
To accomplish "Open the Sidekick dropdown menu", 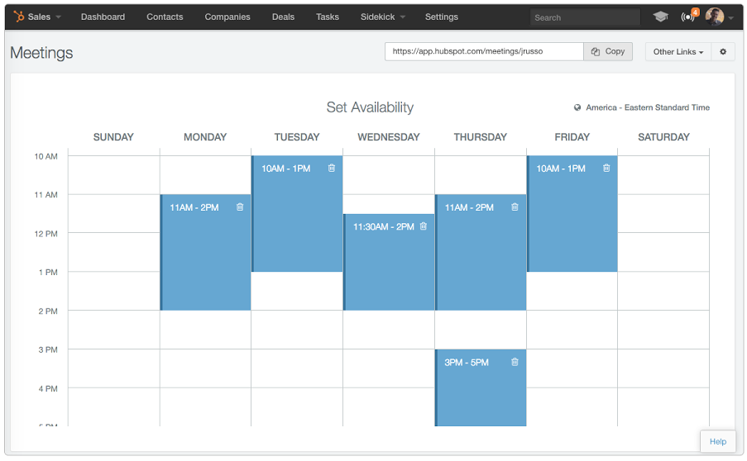I will (x=383, y=17).
